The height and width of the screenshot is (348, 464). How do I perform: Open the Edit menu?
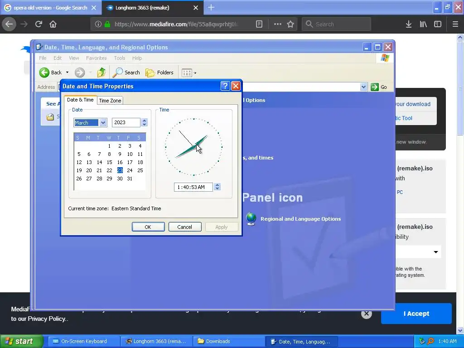(x=58, y=58)
